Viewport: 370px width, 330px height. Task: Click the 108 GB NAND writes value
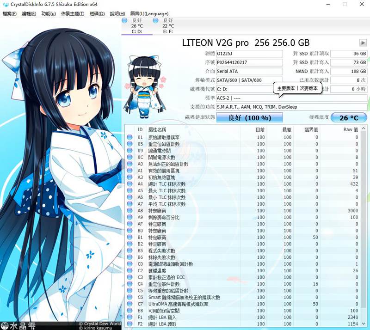[349, 71]
